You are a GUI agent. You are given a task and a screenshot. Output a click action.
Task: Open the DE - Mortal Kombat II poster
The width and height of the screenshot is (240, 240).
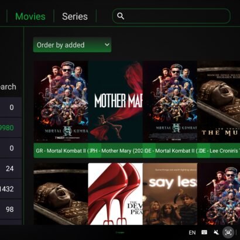[170, 102]
